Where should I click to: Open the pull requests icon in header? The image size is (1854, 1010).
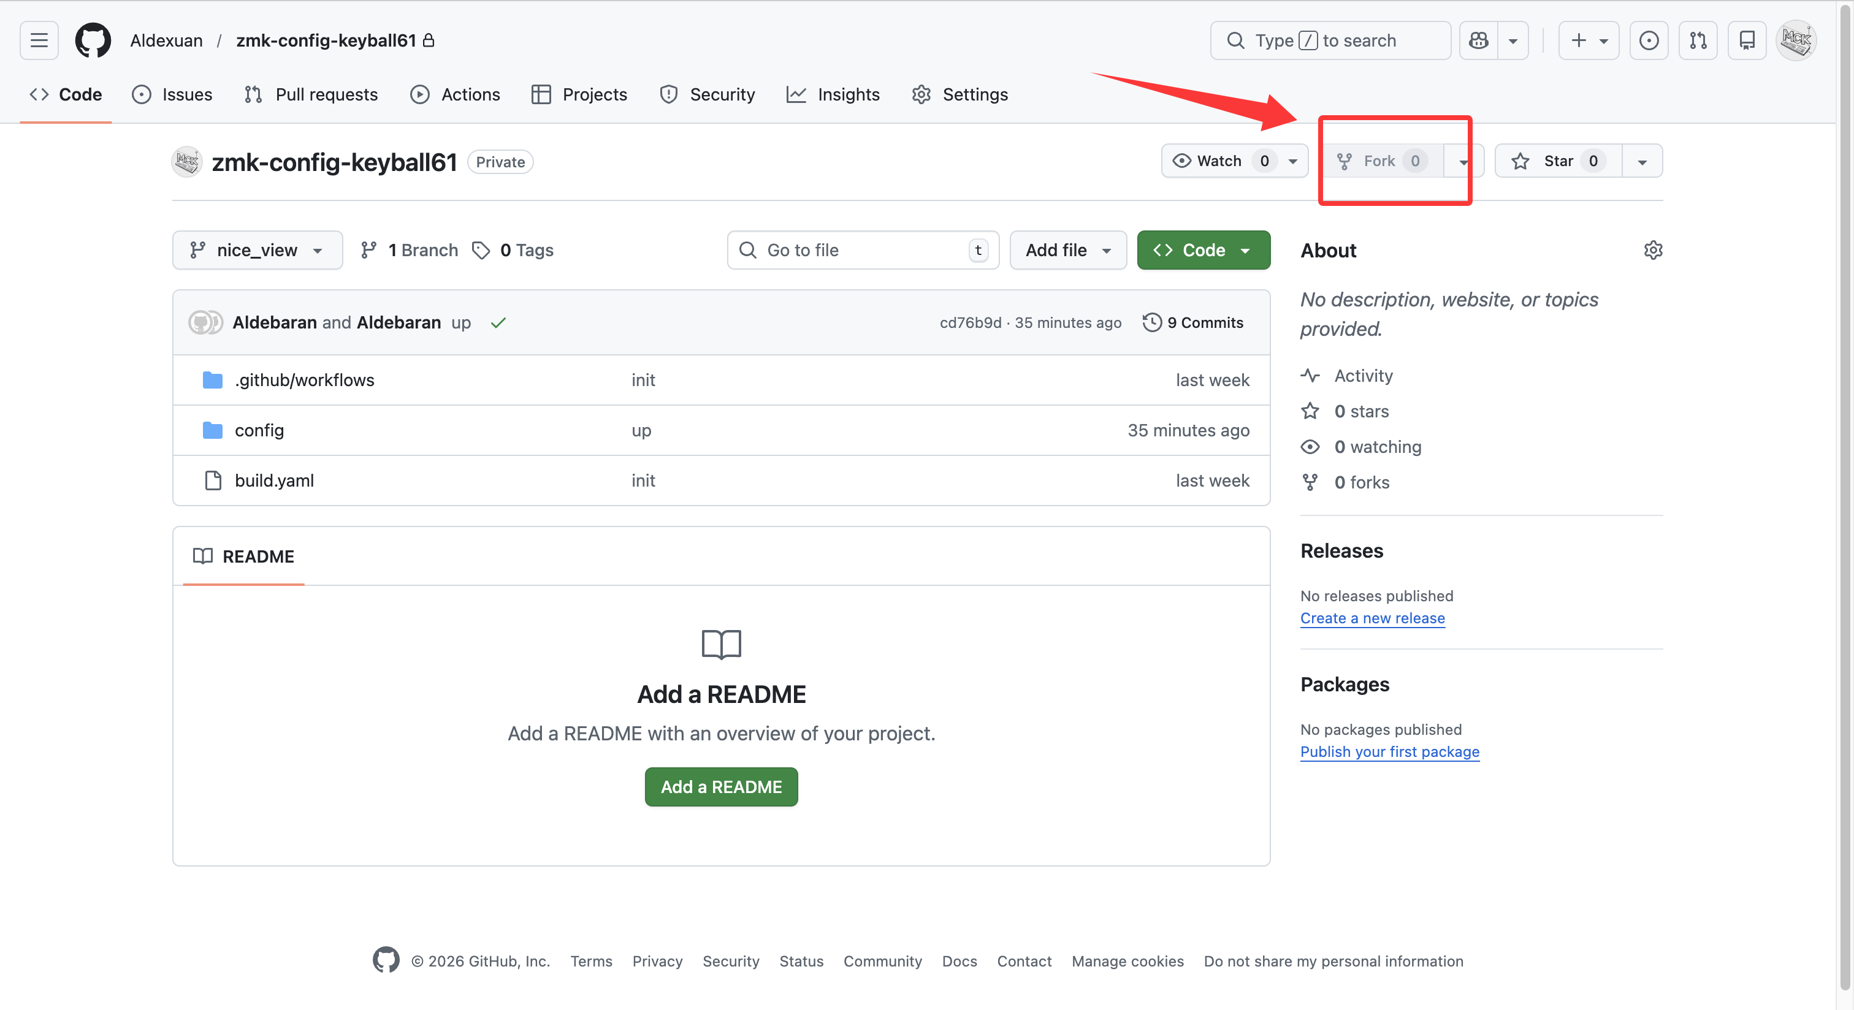(1697, 40)
